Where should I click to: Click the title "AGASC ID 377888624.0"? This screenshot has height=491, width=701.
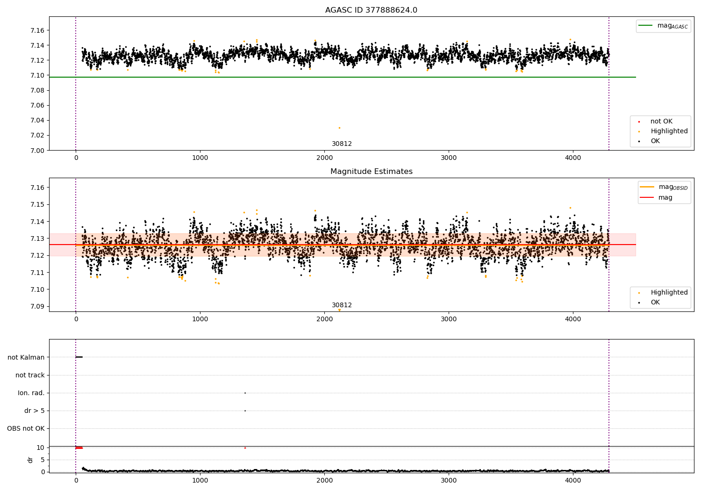pos(371,10)
